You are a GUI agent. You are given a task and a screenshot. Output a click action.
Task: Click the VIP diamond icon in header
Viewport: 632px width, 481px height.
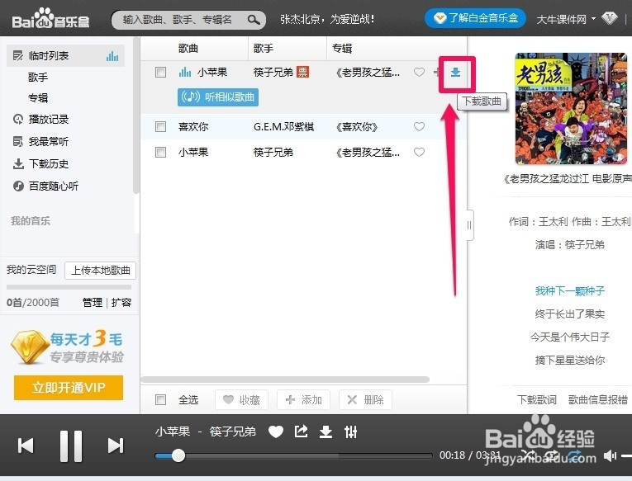click(610, 17)
